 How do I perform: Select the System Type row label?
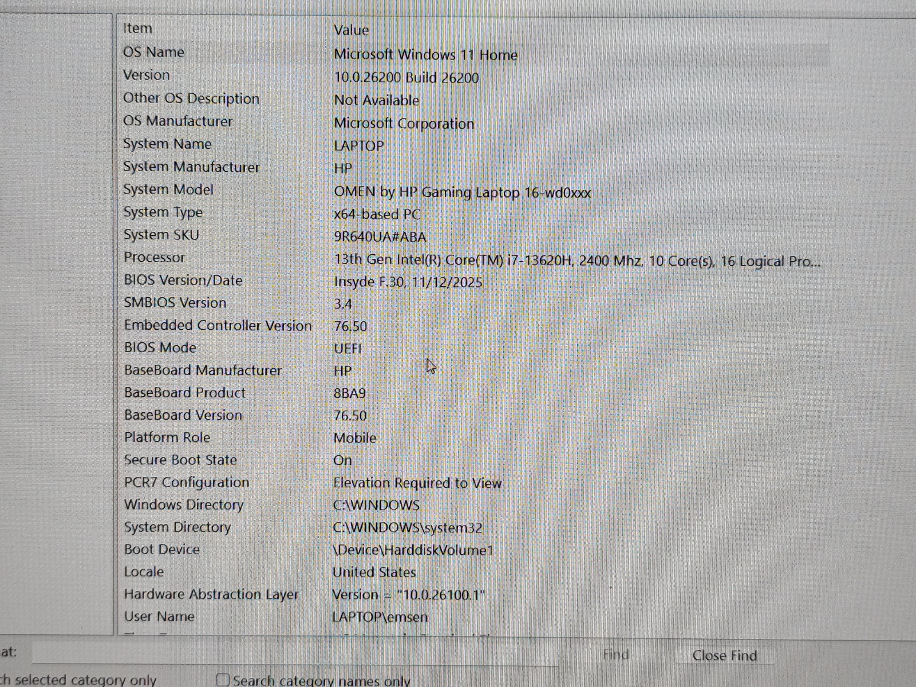coord(163,212)
